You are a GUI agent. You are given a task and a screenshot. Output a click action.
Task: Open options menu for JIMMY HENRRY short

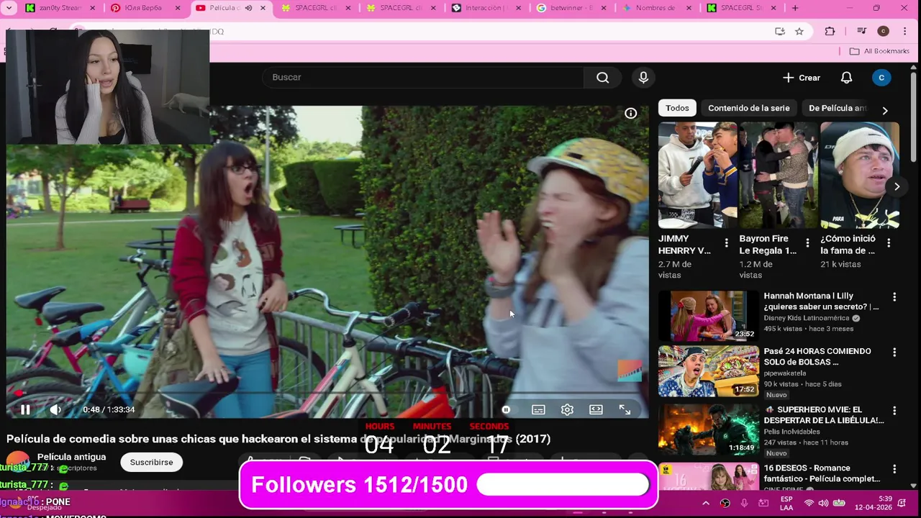point(726,243)
